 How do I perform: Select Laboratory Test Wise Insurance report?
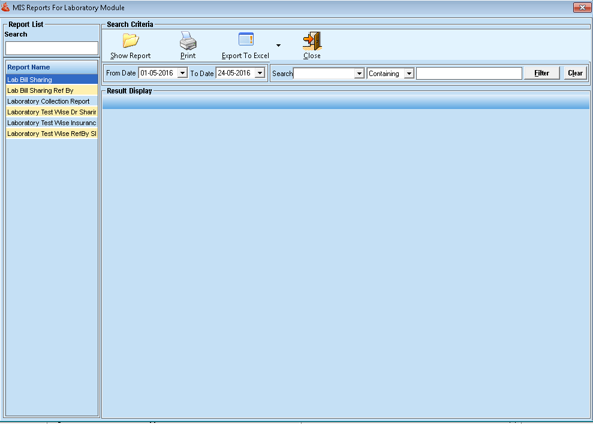52,123
